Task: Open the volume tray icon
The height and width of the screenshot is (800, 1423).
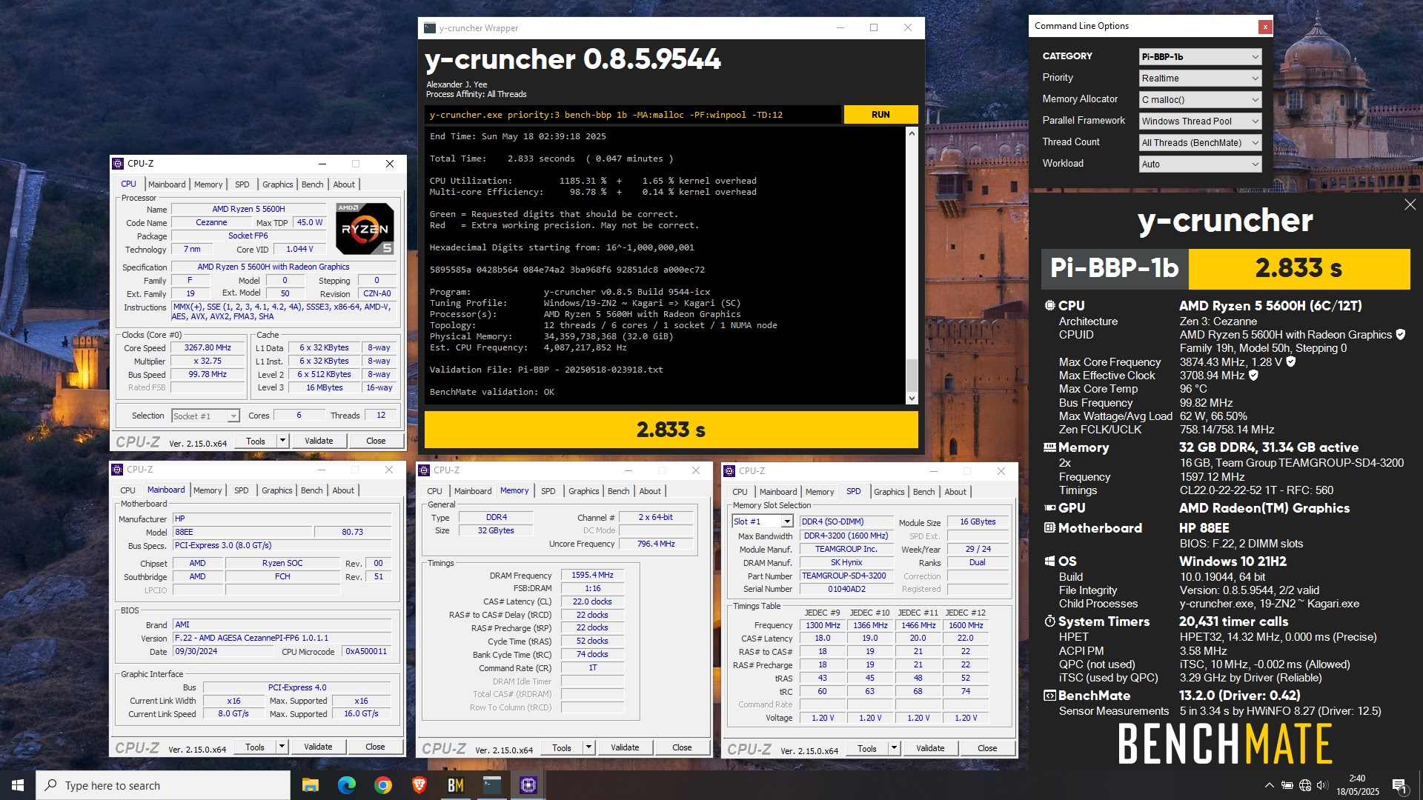Action: coord(1323,785)
